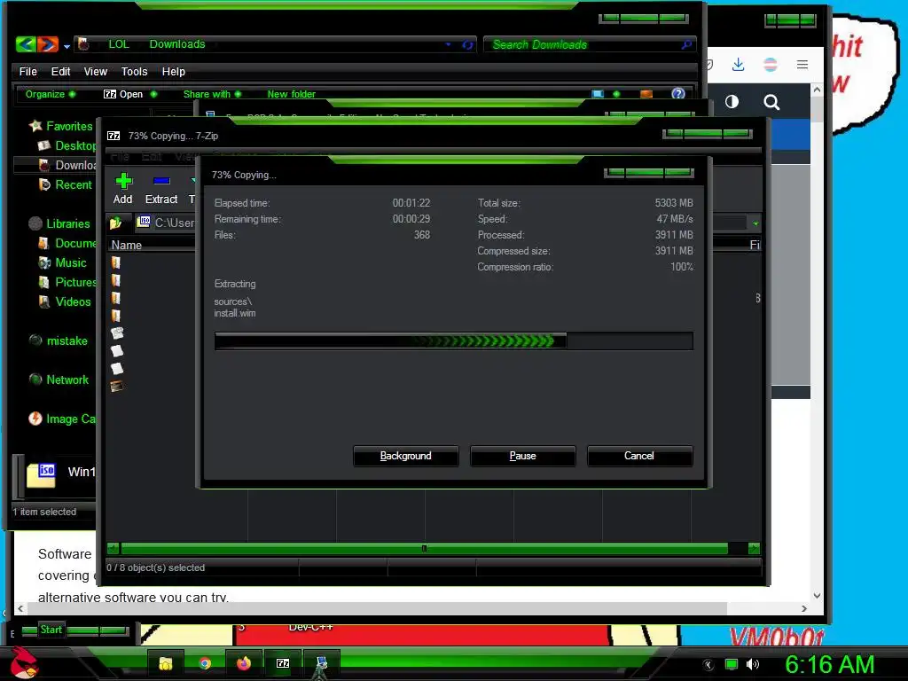
Task: Open the Help menu in Explorer
Action: [x=173, y=71]
